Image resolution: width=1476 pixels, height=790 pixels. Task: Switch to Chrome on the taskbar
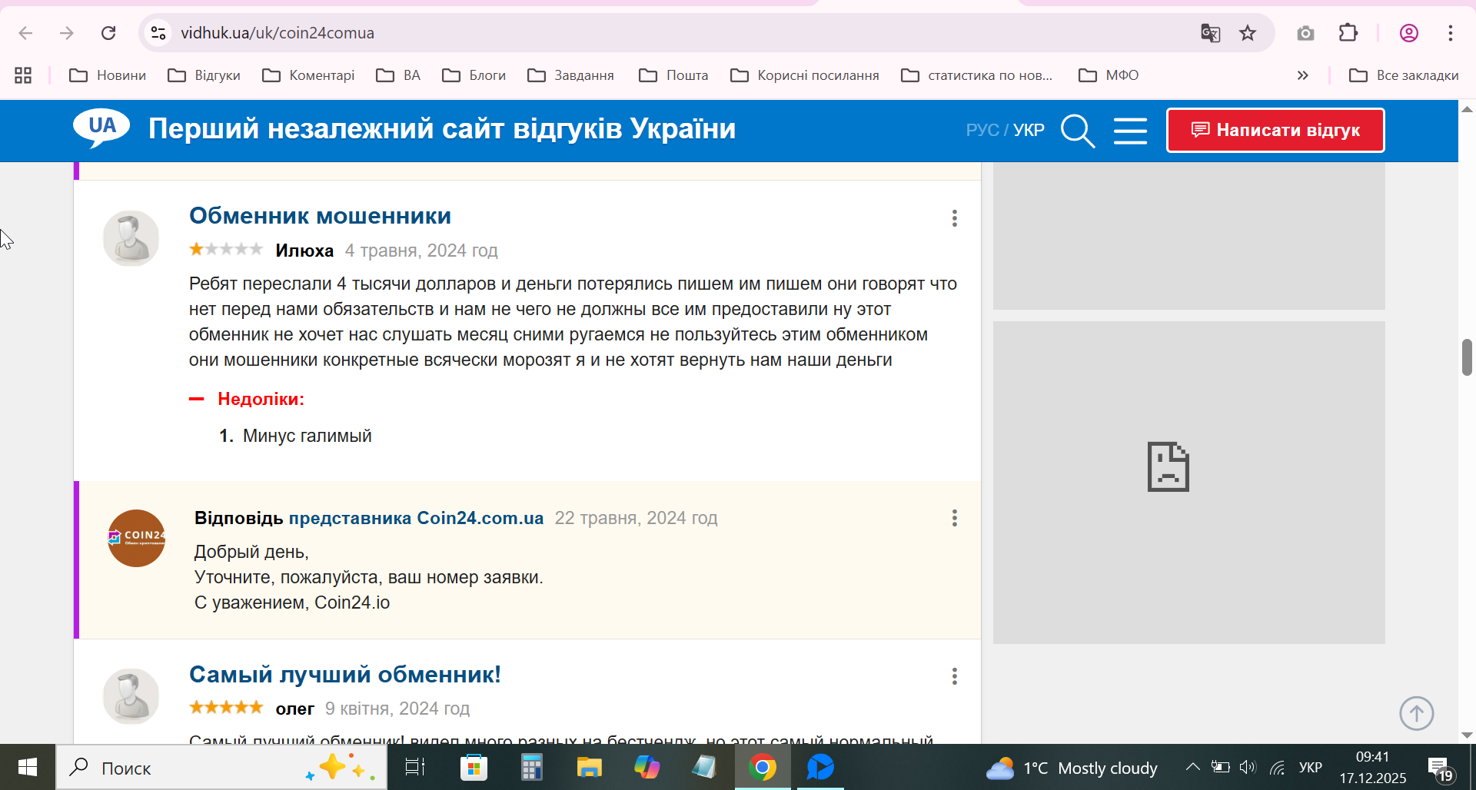point(763,767)
